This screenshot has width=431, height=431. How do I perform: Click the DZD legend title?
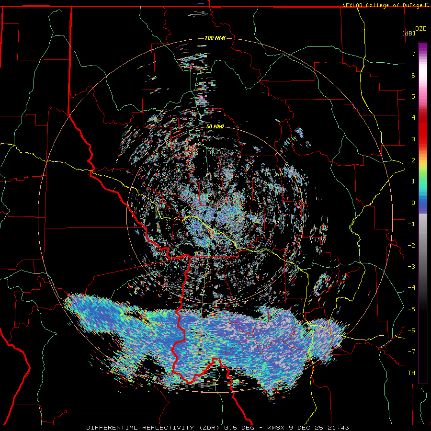coord(421,29)
